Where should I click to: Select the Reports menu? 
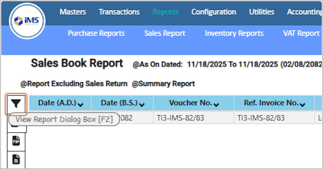tap(165, 12)
